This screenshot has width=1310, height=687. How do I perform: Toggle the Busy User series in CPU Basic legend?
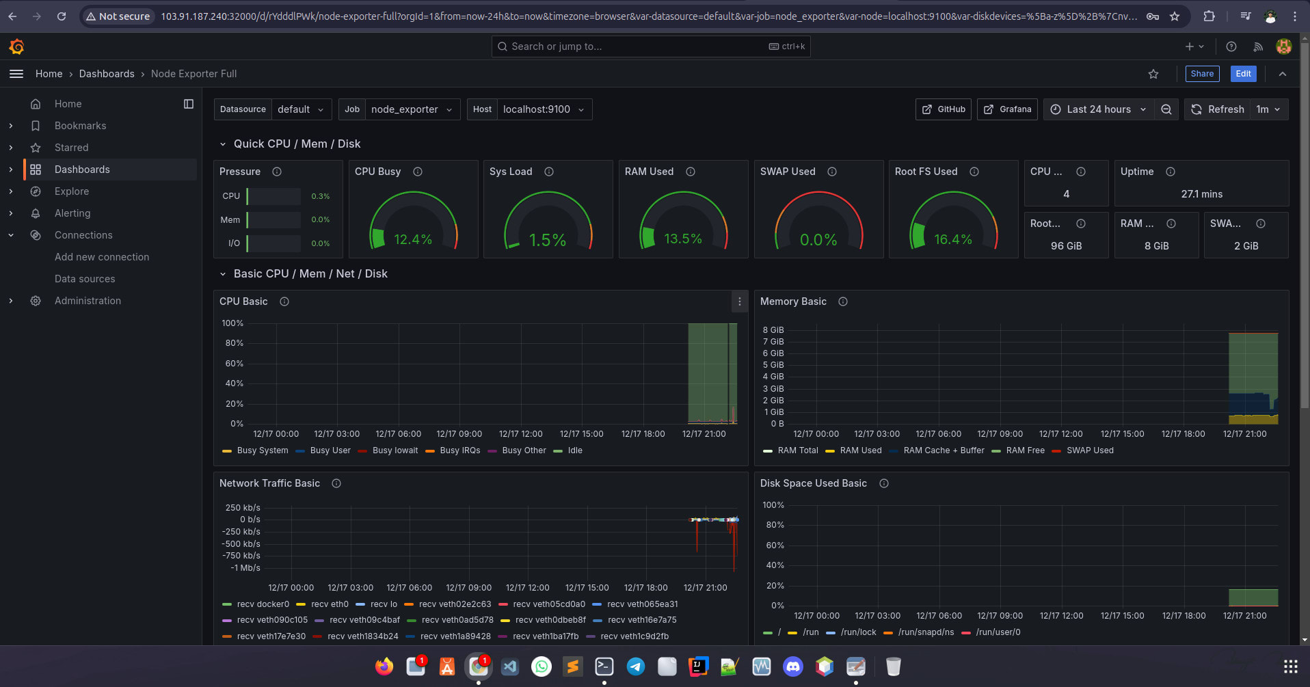[x=330, y=450]
